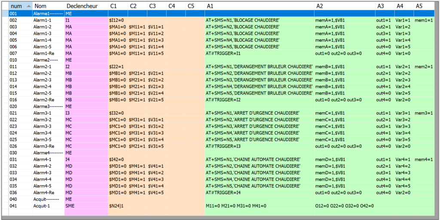The image size is (440, 220).
Task: Click the A2 column header
Action: click(x=320, y=6)
